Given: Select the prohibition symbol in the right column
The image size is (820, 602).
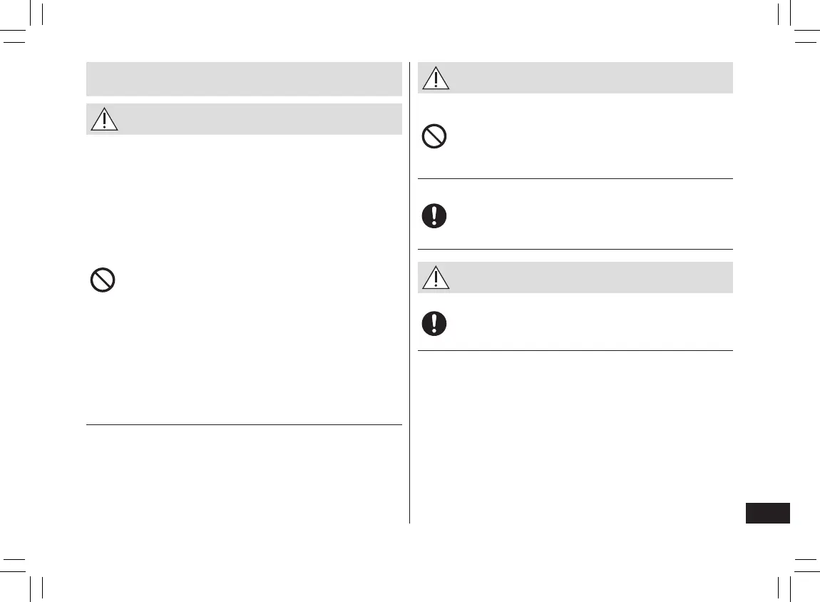Looking at the screenshot, I should 434,136.
